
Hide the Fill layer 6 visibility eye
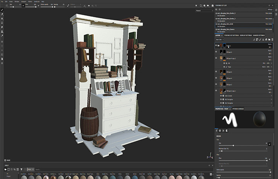click(x=216, y=52)
